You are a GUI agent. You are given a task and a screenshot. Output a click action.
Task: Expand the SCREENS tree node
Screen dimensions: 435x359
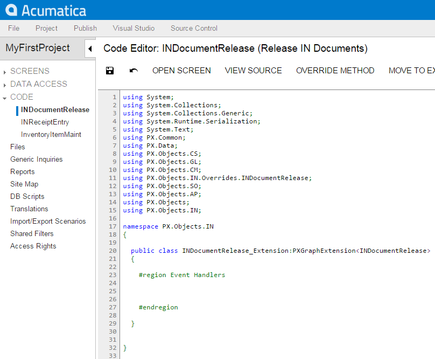pos(5,71)
